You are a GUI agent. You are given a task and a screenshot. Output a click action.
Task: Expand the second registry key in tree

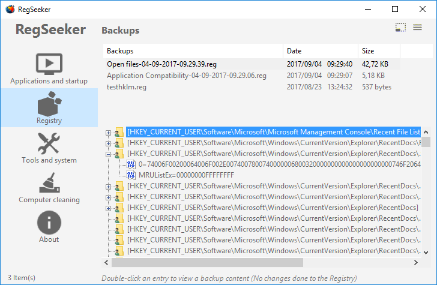click(108, 144)
